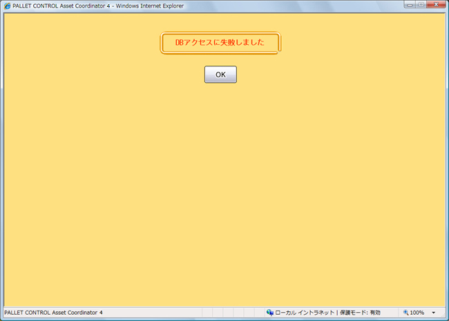Click the OK button
The image size is (449, 321).
(x=220, y=75)
